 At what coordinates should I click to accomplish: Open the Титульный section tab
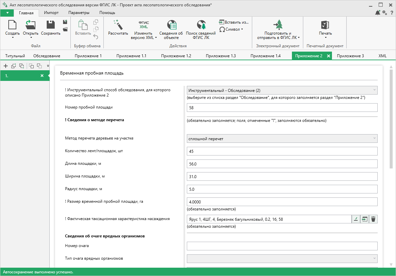15,56
